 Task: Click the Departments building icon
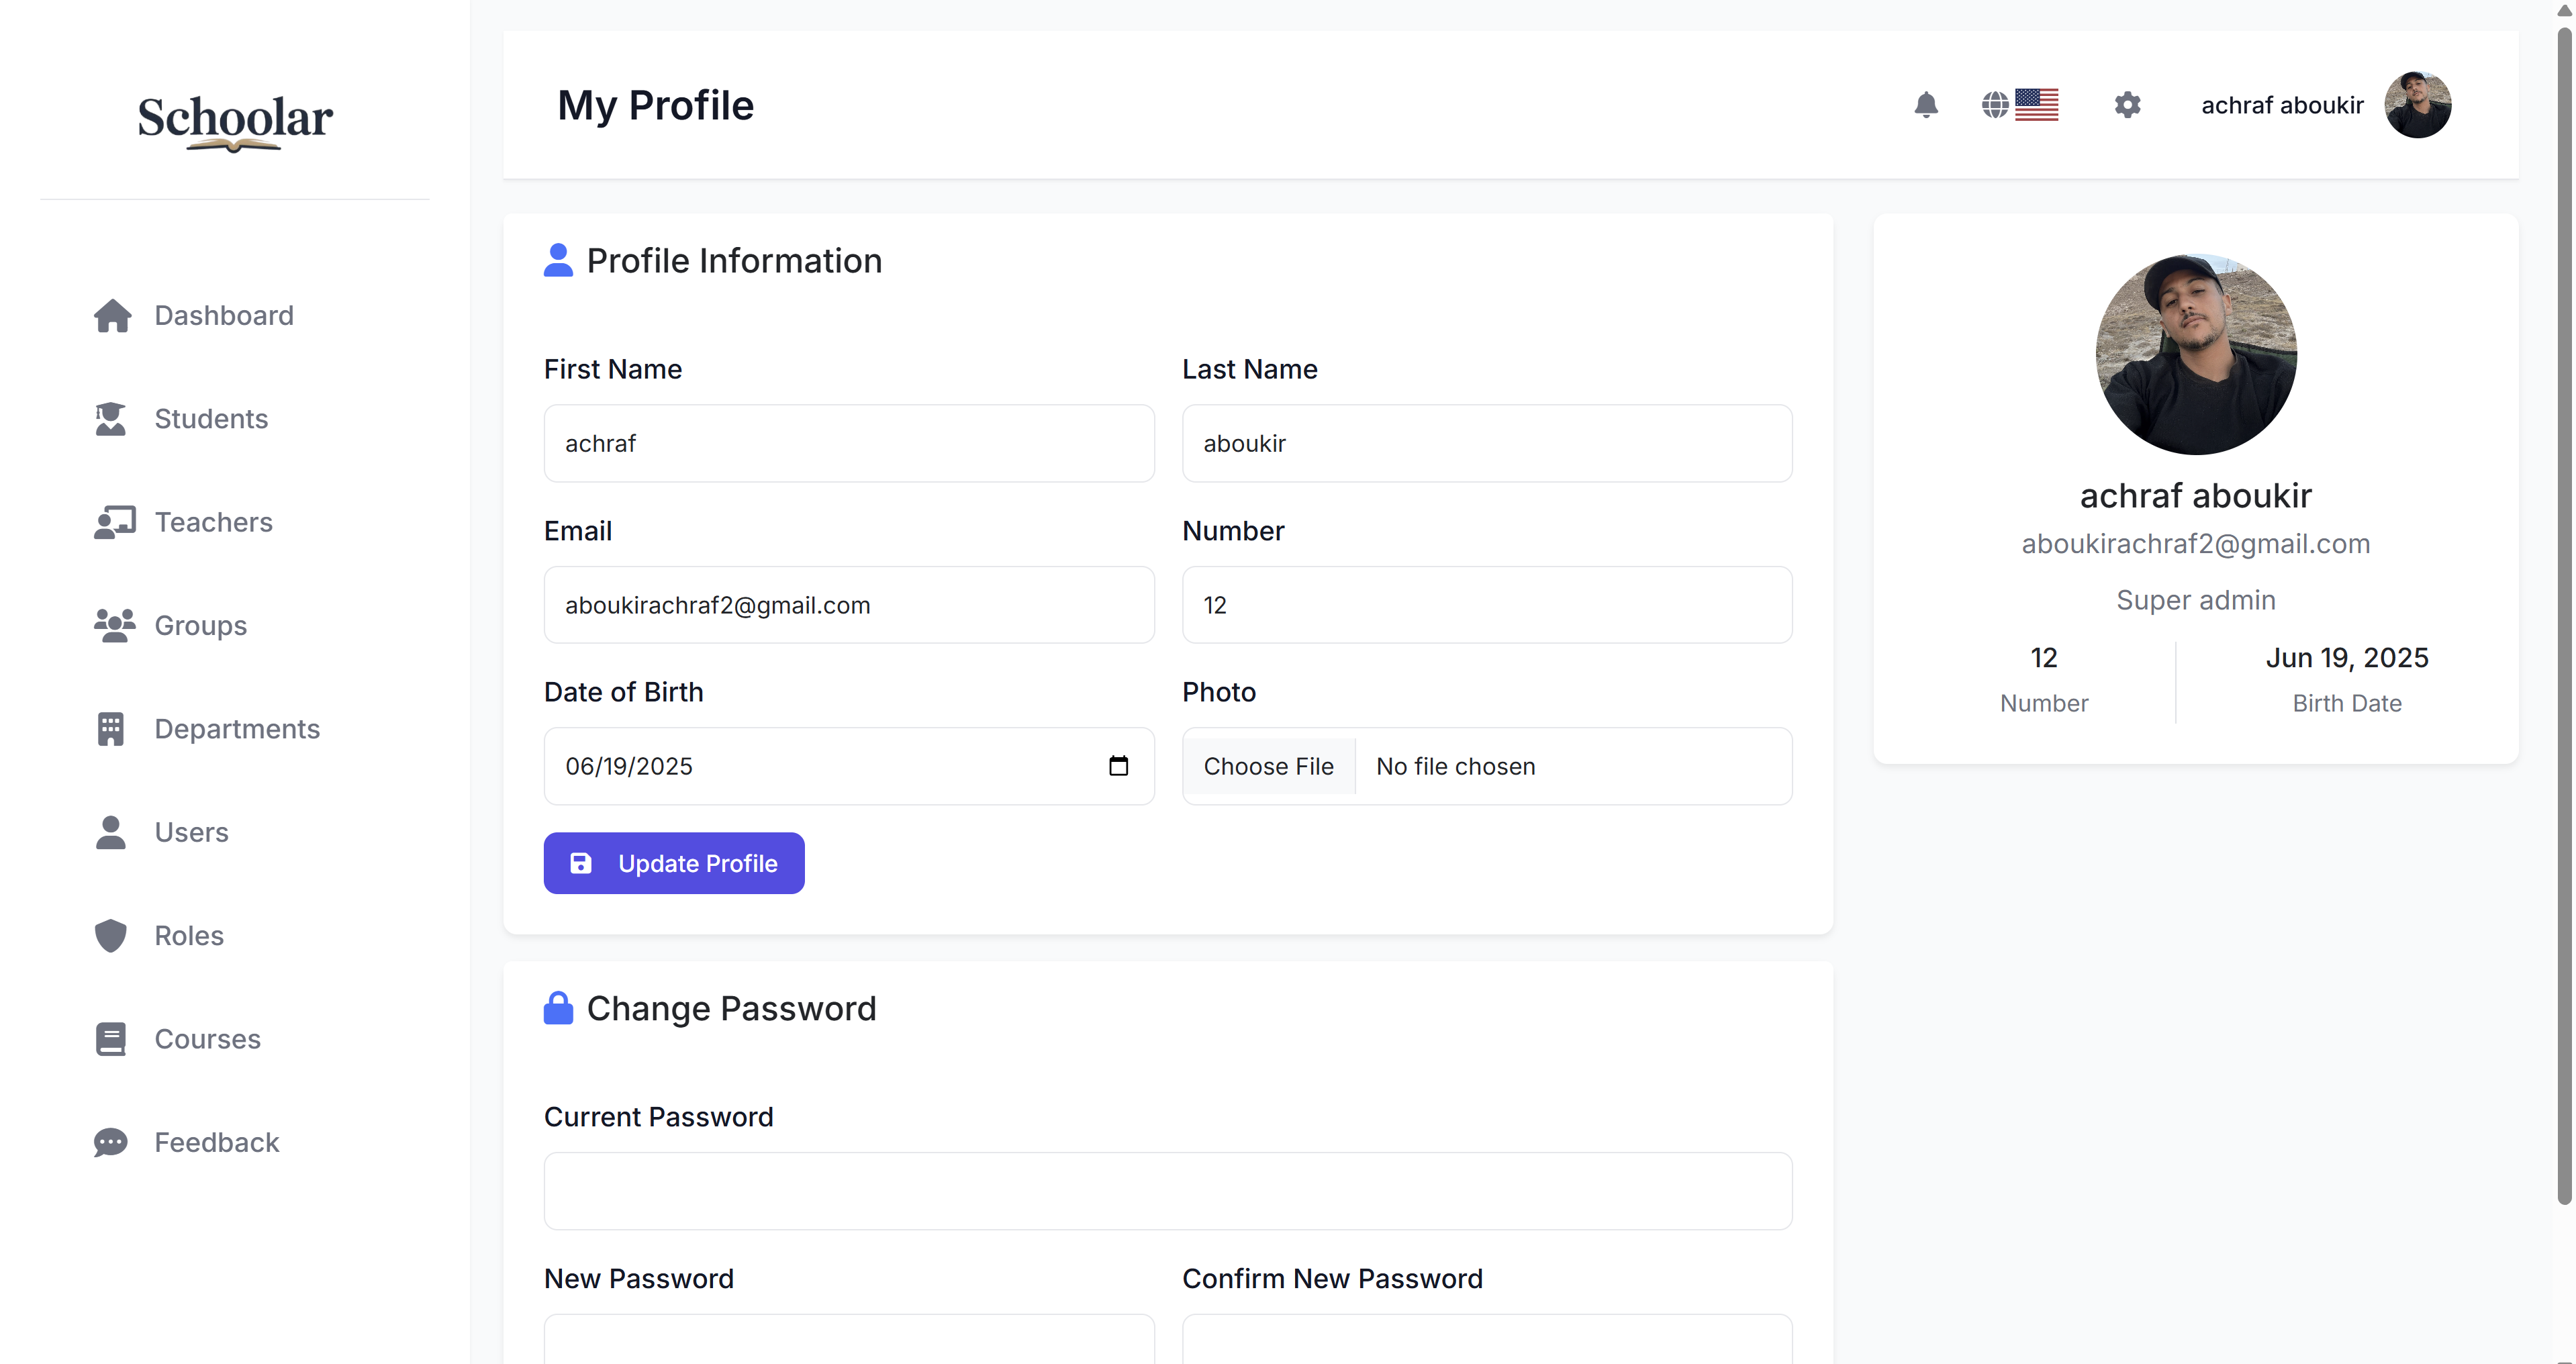tap(111, 729)
